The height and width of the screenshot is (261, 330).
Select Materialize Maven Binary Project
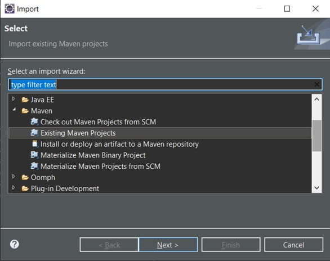(93, 155)
